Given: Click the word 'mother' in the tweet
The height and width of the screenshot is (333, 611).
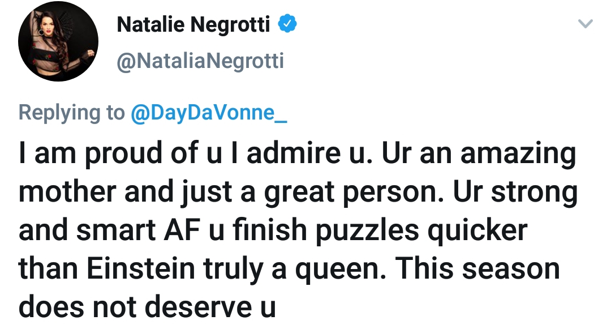Looking at the screenshot, I should click(67, 191).
